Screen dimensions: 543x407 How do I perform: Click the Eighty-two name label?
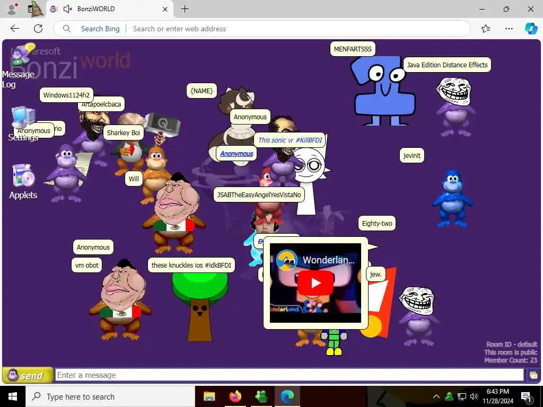pos(377,223)
